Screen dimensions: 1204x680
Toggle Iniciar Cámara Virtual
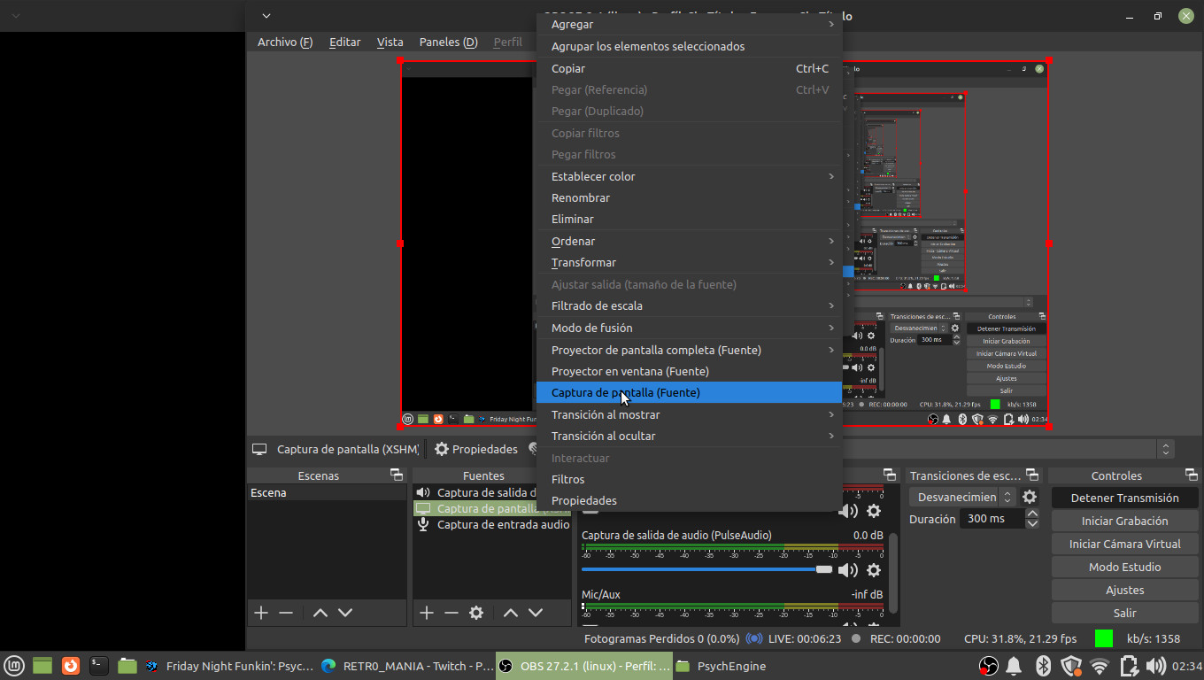(1124, 544)
